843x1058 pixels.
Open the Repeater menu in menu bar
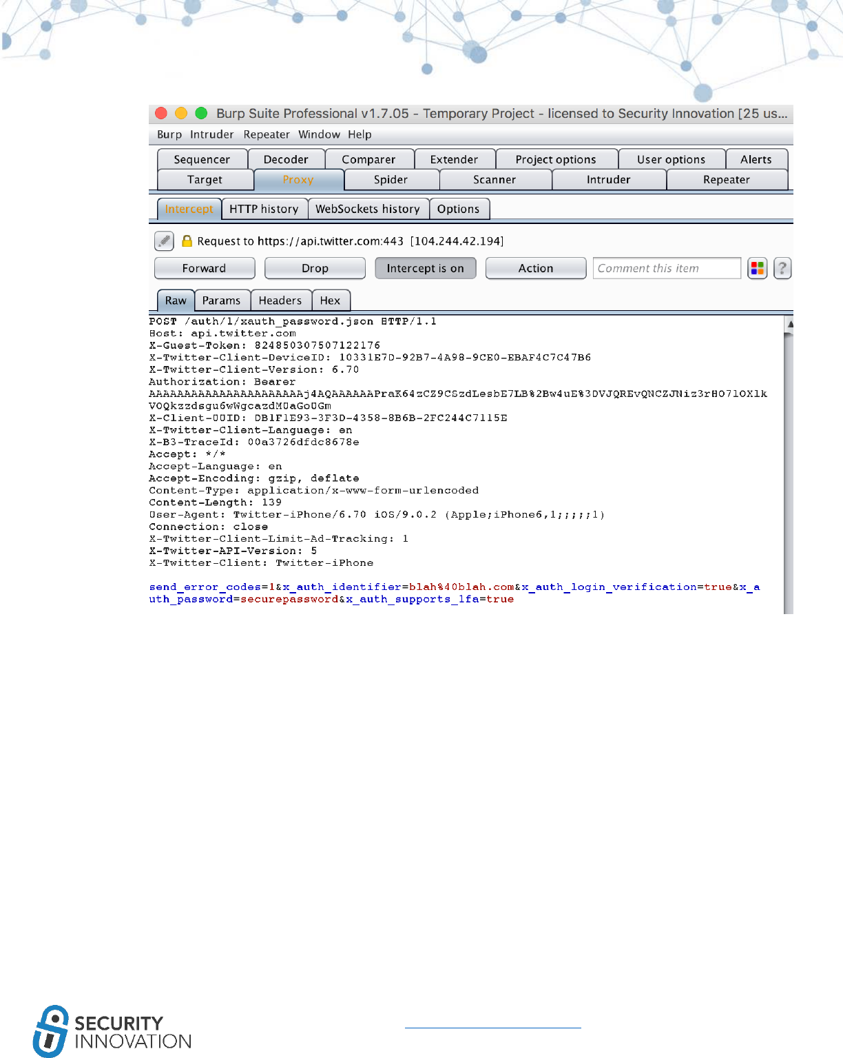click(267, 134)
